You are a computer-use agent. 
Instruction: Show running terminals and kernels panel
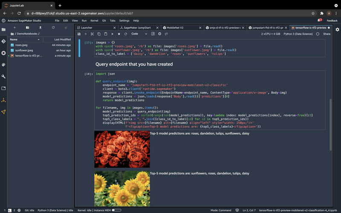click(3, 53)
